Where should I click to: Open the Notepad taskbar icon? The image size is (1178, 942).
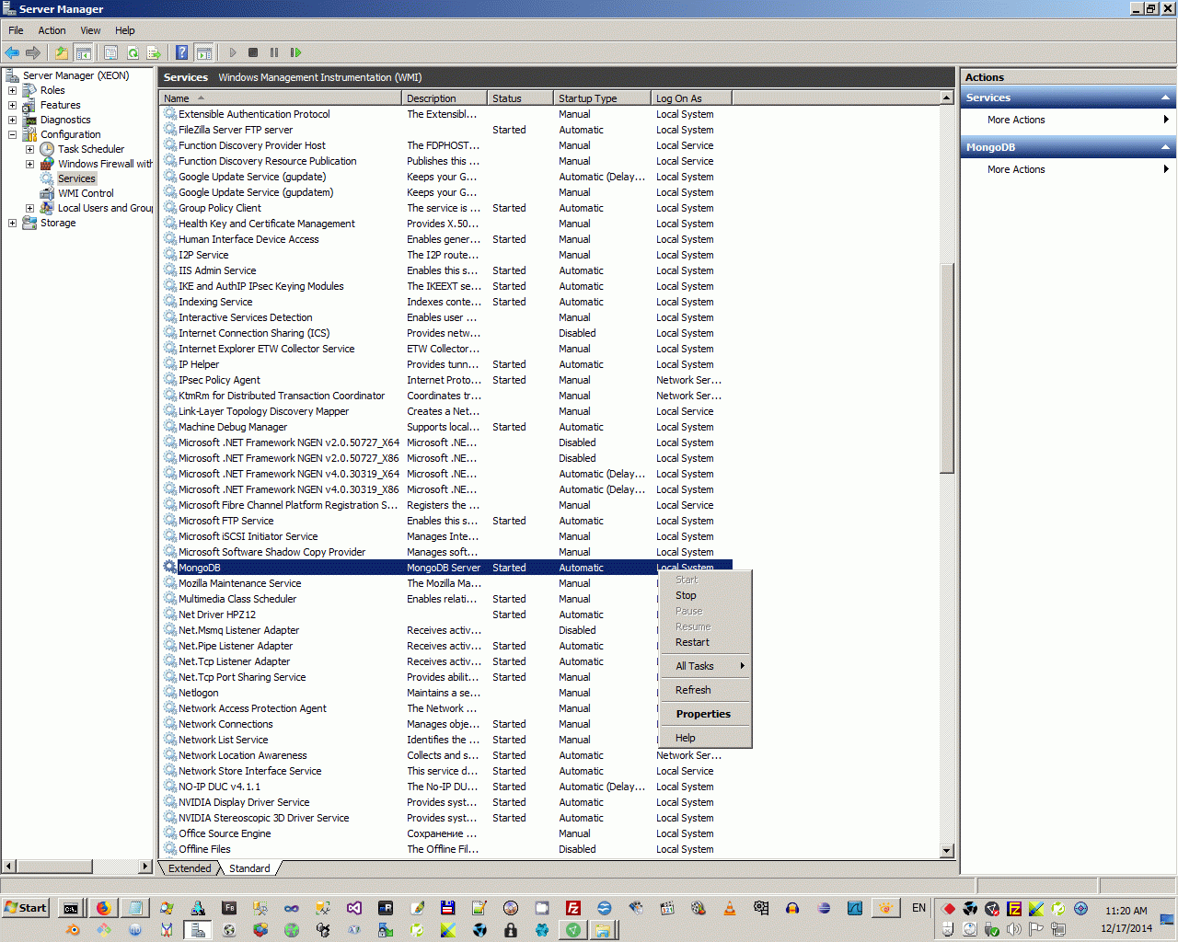pyautogui.click(x=135, y=908)
